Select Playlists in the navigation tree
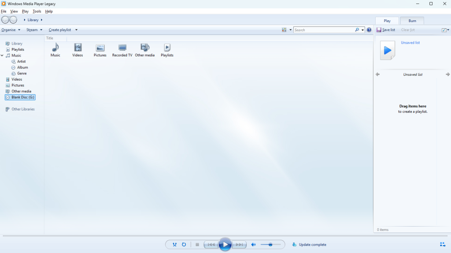The width and height of the screenshot is (451, 253). pos(18,49)
